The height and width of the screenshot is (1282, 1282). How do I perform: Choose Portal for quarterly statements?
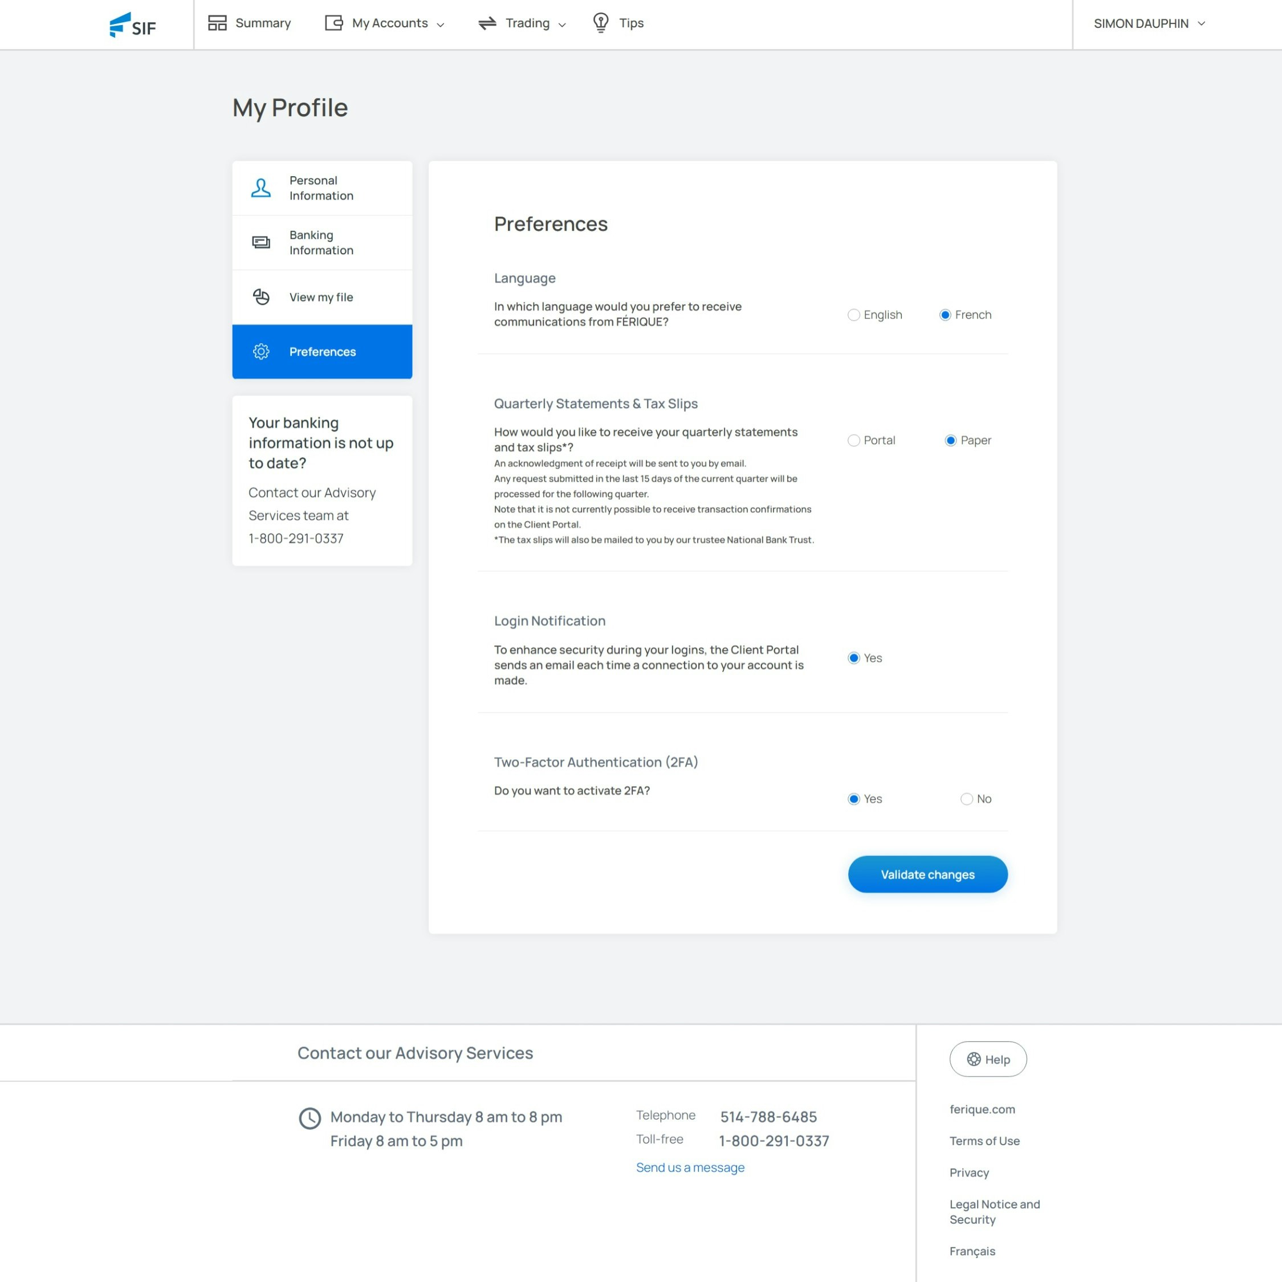(x=853, y=440)
